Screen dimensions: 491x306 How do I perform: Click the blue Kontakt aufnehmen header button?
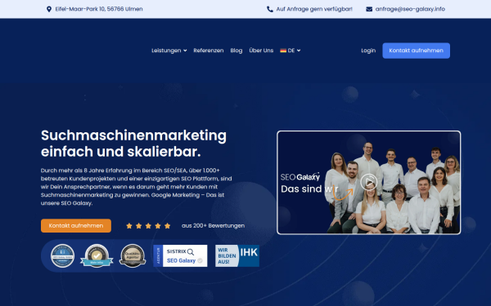[x=417, y=51]
